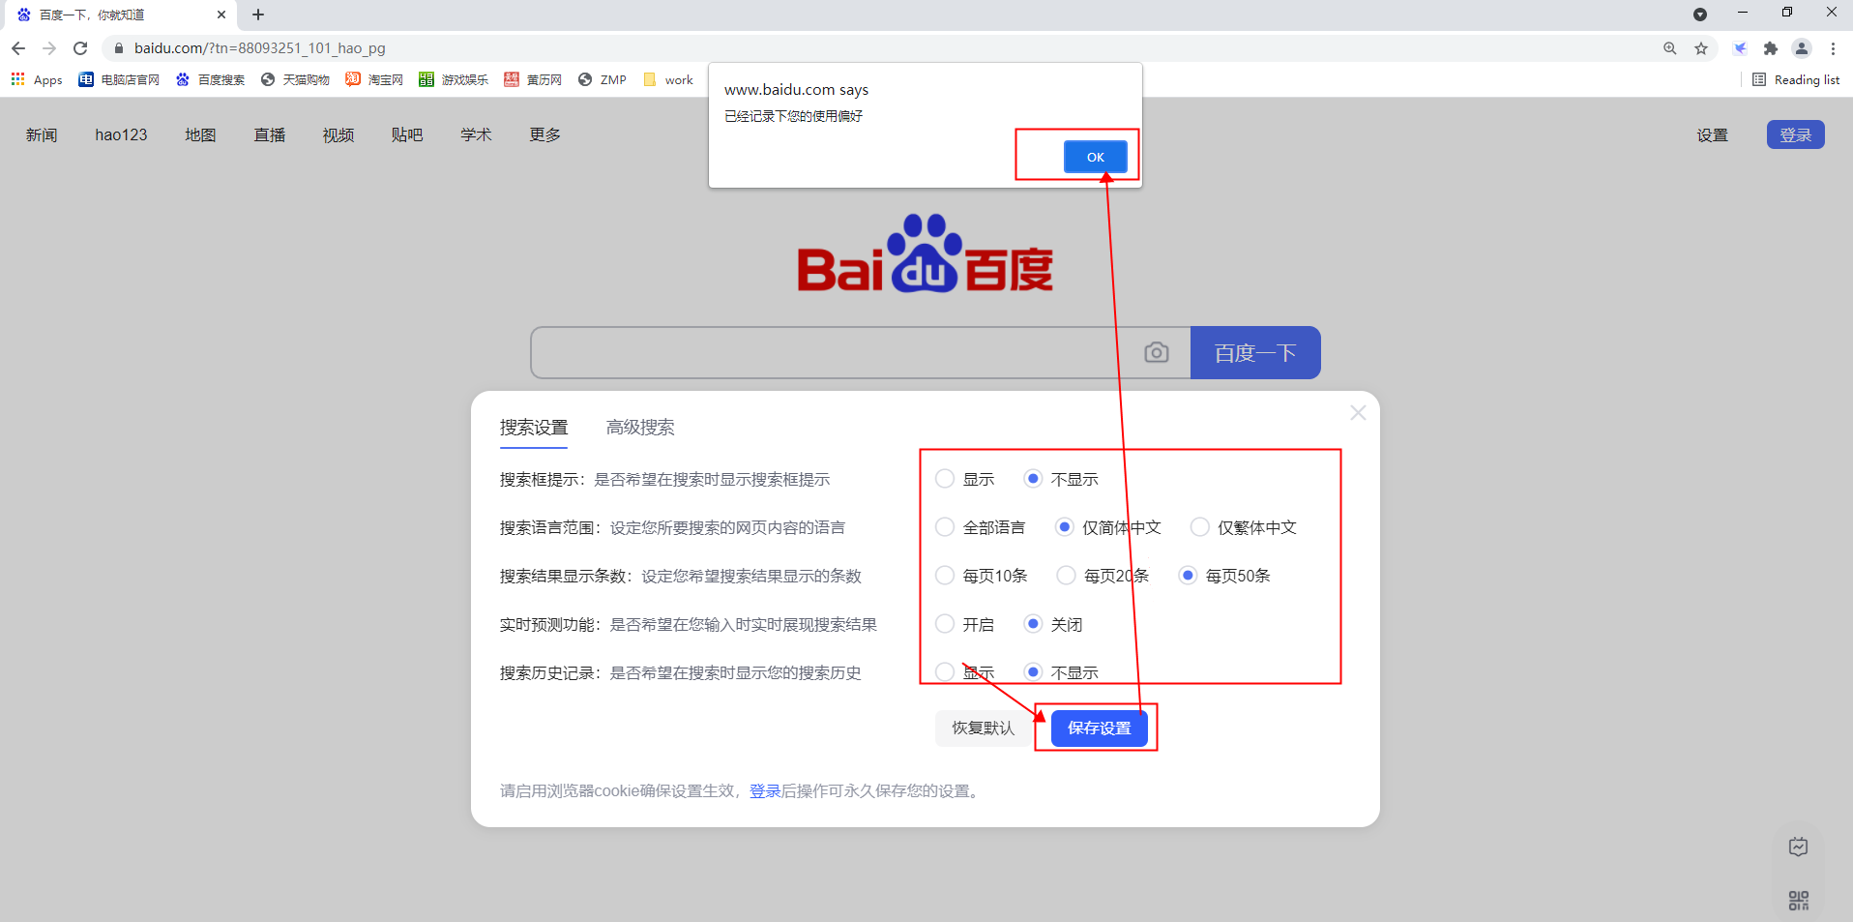This screenshot has width=1853, height=922.
Task: Click the feedback icon above the QR code
Action: click(1799, 848)
